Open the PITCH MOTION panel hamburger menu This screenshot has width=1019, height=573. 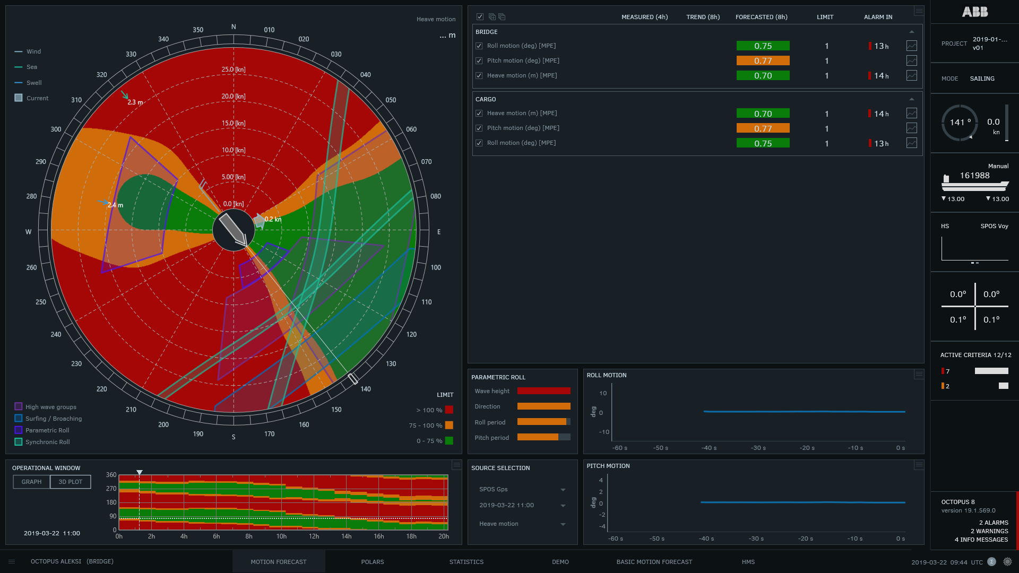tap(919, 466)
